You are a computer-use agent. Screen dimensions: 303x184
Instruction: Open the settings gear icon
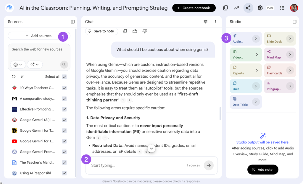pyautogui.click(x=260, y=8)
